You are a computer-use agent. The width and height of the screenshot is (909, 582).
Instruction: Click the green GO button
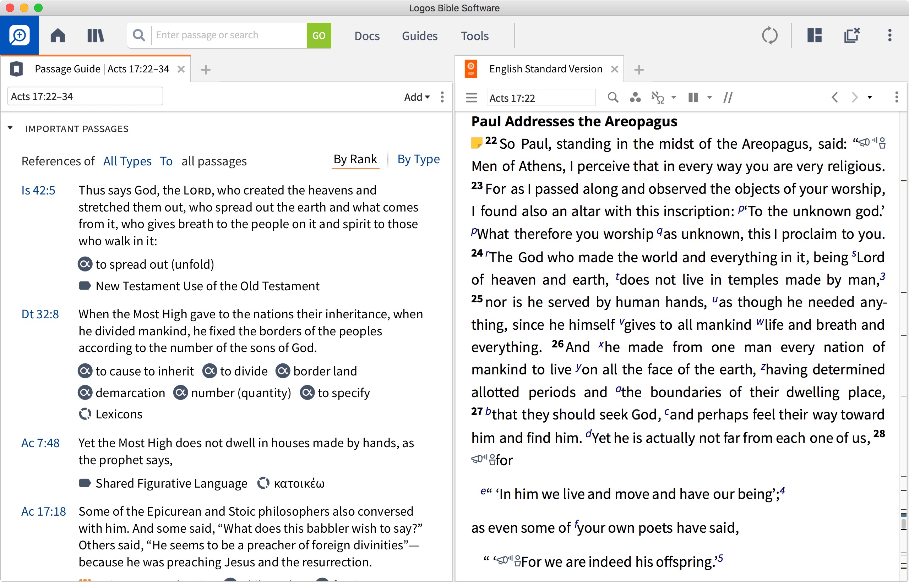point(319,35)
